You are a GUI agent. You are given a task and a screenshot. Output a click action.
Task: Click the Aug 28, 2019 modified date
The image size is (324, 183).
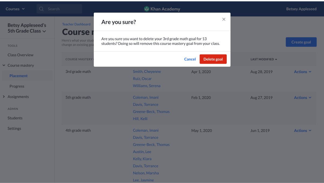pos(261,72)
